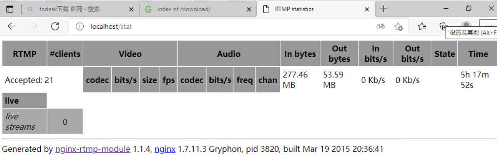The height and width of the screenshot is (165, 497).
Task: Click the user profile avatar
Action: point(466,26)
